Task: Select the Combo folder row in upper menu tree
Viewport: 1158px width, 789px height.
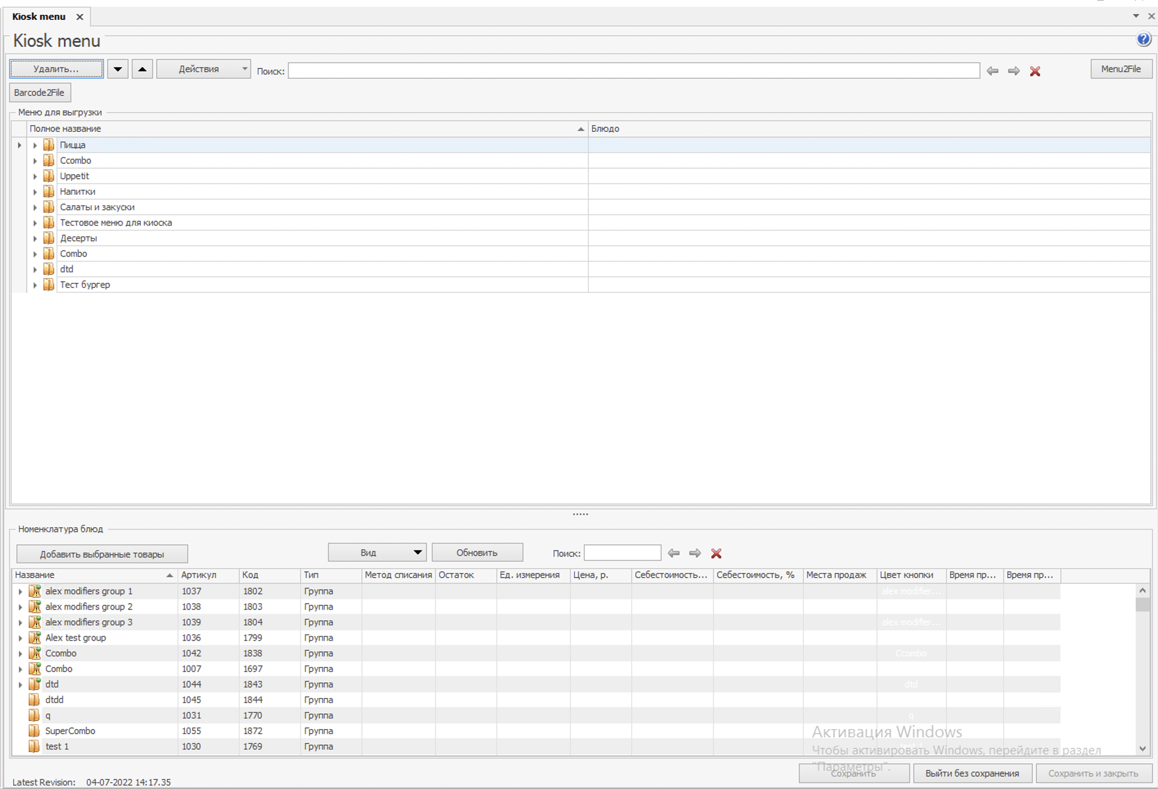Action: 588,253
